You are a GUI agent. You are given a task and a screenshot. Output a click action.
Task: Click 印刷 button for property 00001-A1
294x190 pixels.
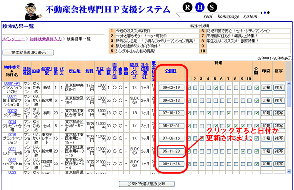coord(266,88)
